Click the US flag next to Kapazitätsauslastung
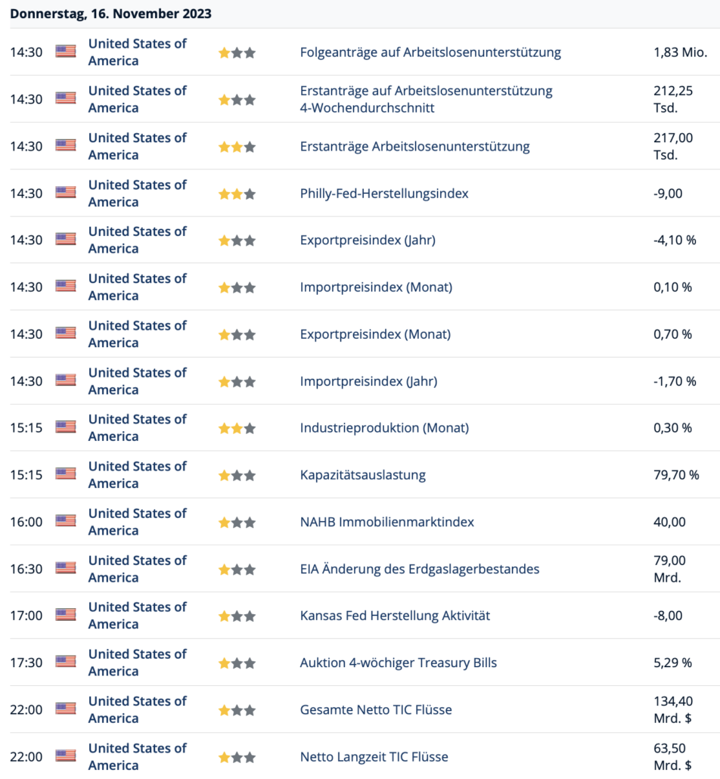720x779 pixels. tap(66, 474)
